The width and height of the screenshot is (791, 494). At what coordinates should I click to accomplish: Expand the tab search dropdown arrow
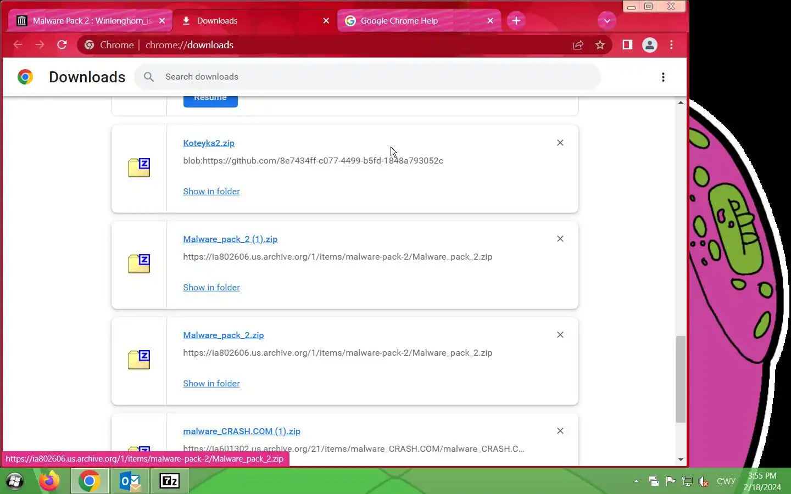[607, 21]
